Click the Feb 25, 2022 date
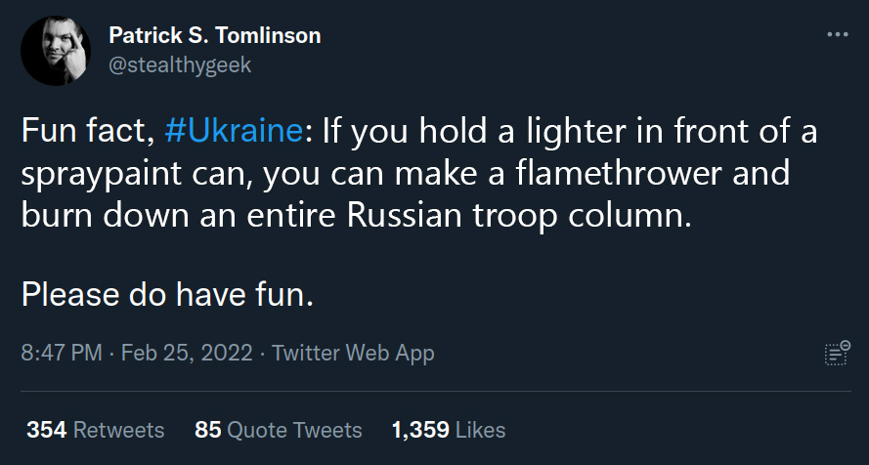Image resolution: width=869 pixels, height=465 pixels. coord(187,353)
